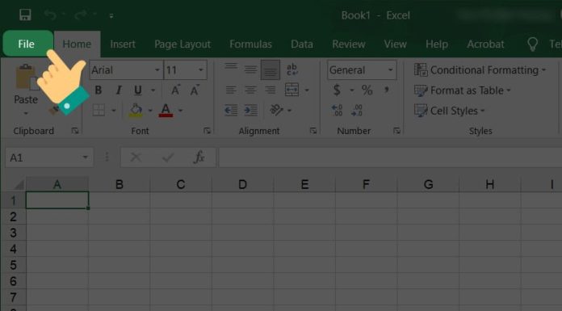Undo the last action
This screenshot has width=562, height=311.
tap(50, 15)
